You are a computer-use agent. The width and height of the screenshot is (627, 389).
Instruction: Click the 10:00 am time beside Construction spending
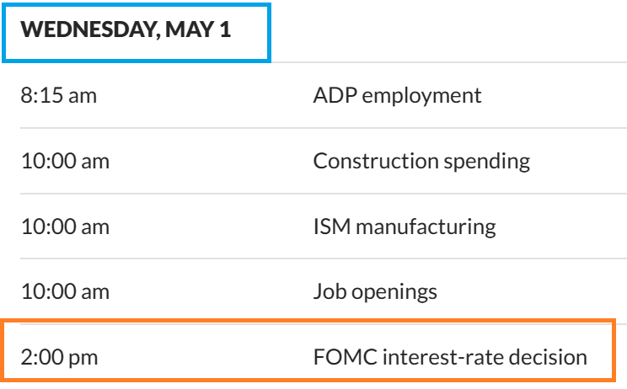pos(65,161)
